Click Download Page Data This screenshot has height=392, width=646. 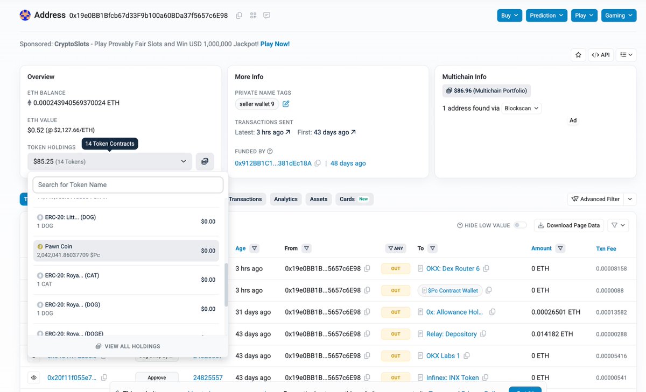coord(568,225)
